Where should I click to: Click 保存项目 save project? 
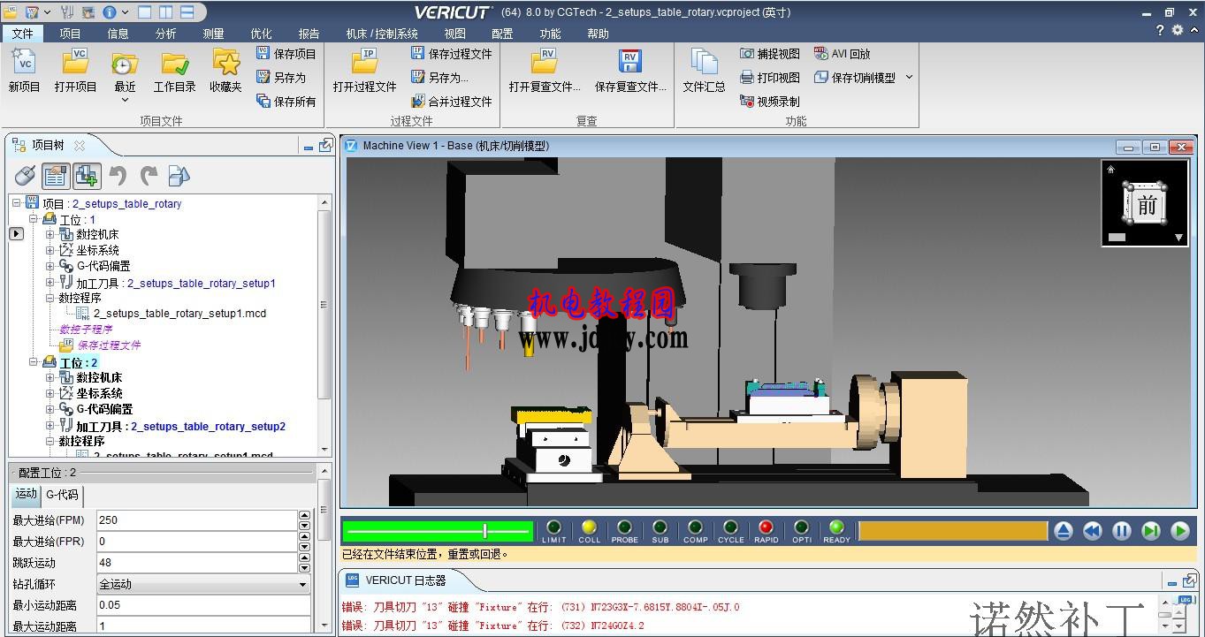(x=286, y=54)
